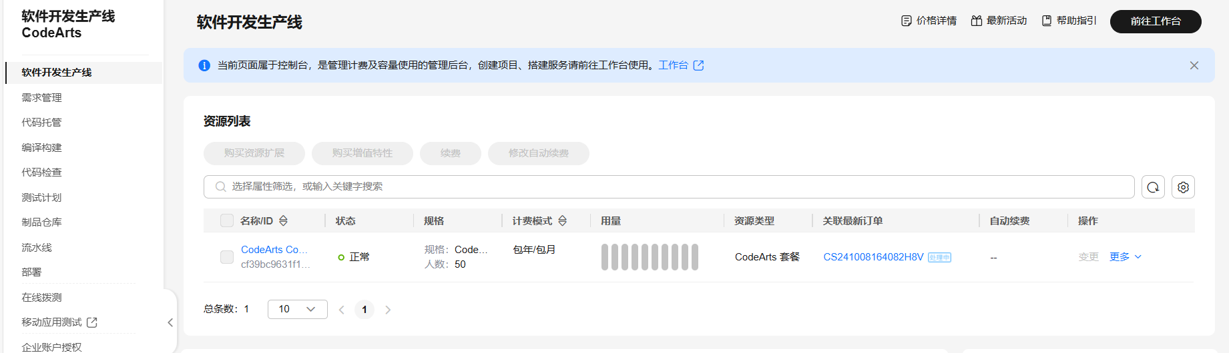Image resolution: width=1229 pixels, height=353 pixels.
Task: Sort by 计费模式 column arrows
Action: click(562, 220)
